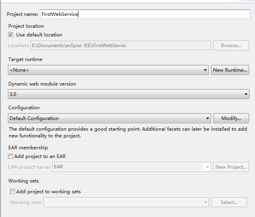255x217 pixels.
Task: Click the 'Project location' group label
Action: tap(26, 26)
